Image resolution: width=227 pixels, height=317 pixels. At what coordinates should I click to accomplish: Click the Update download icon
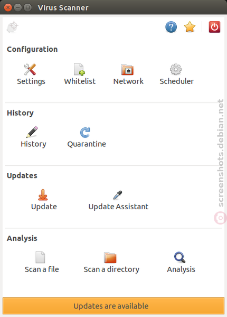(43, 195)
